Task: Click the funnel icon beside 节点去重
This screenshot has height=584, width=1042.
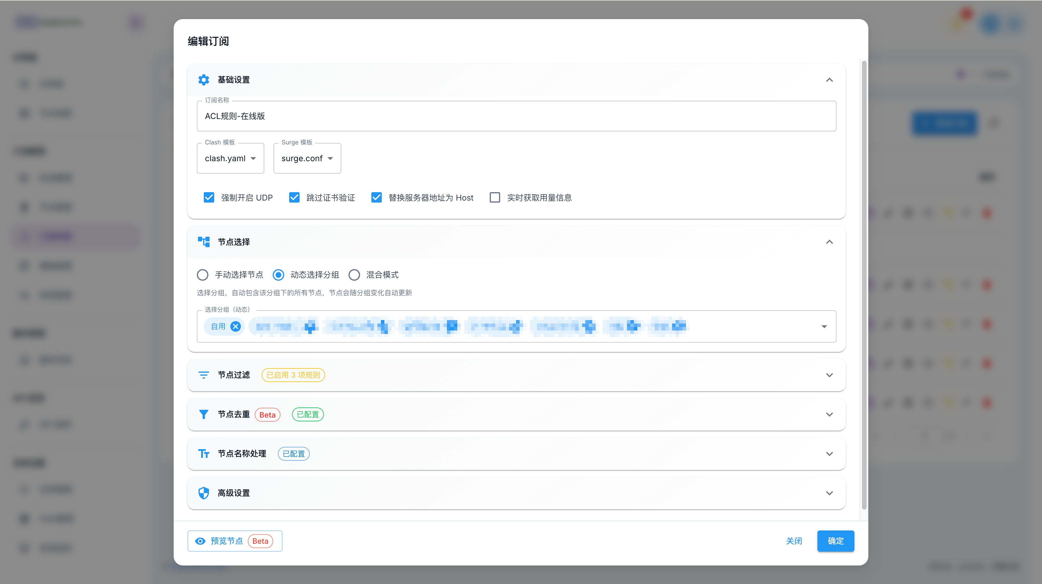Action: click(x=203, y=414)
